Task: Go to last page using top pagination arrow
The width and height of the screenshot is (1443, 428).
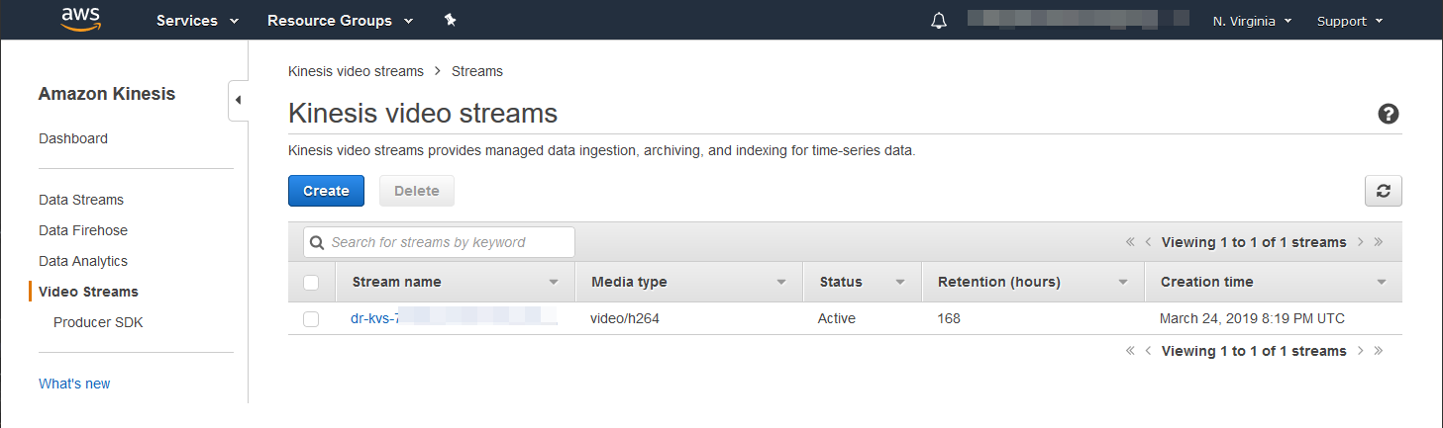Action: click(x=1379, y=242)
